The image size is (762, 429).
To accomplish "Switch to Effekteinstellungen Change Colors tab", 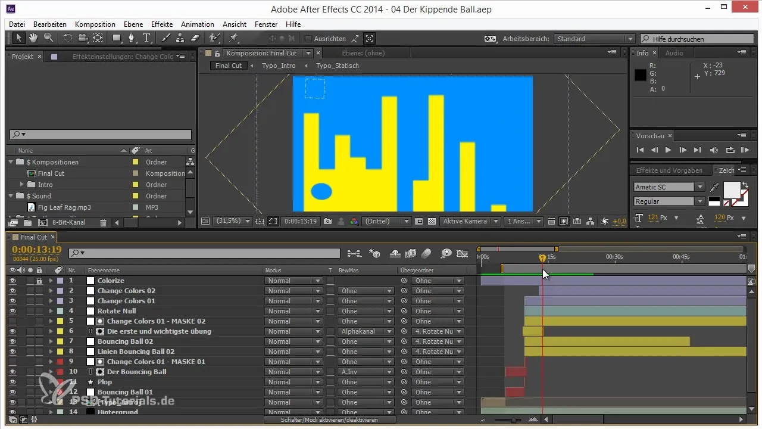I will pos(123,57).
